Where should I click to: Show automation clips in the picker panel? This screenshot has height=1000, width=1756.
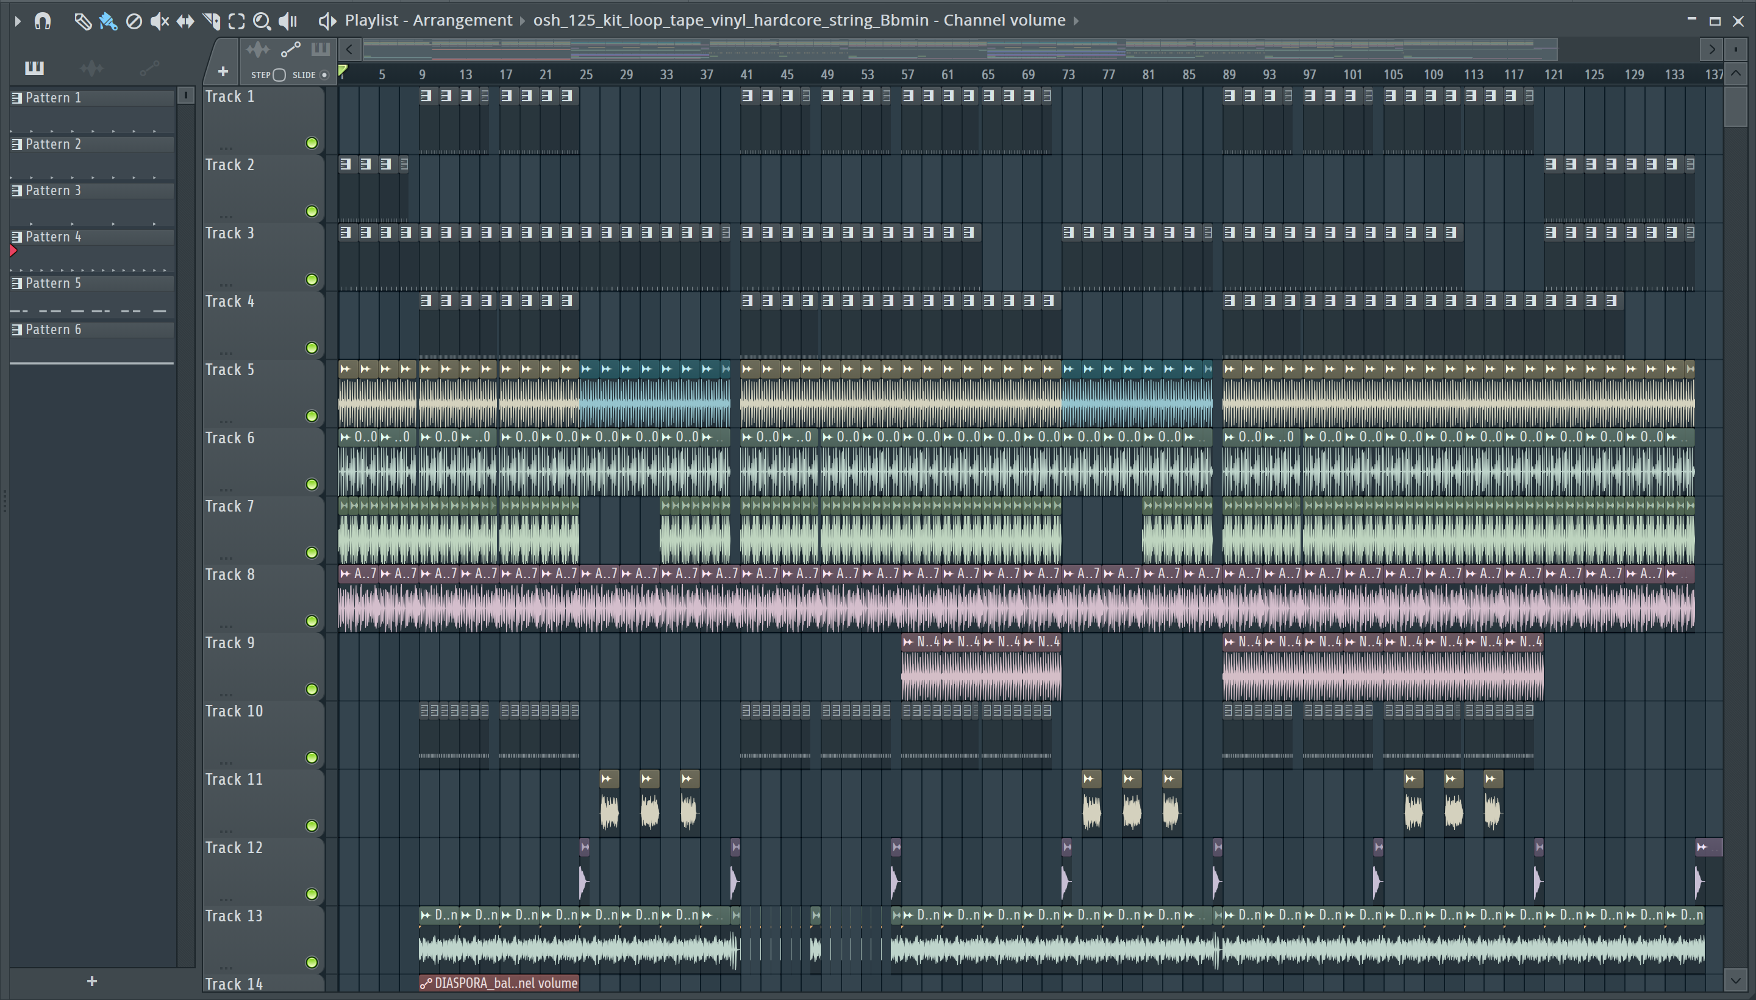click(x=149, y=68)
